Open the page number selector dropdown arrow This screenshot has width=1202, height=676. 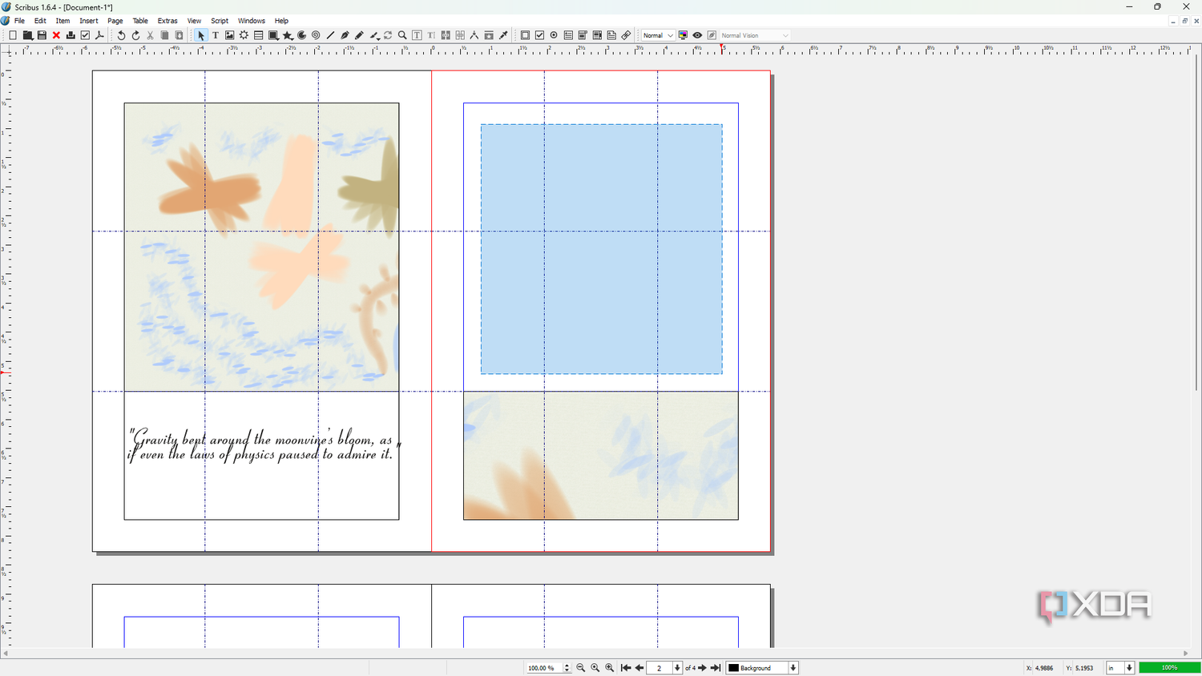coord(678,668)
